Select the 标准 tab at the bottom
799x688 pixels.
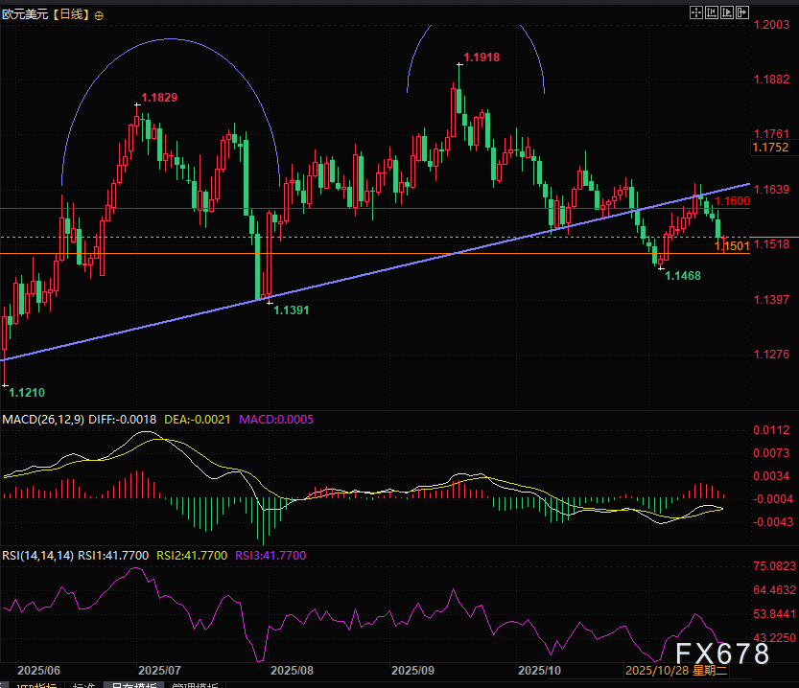coord(83,684)
